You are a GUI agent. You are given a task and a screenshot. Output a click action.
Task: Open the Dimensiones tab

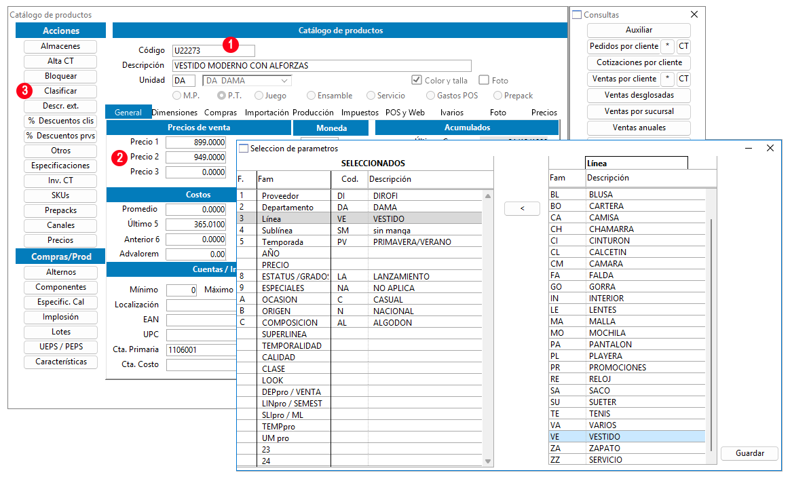[x=175, y=113]
